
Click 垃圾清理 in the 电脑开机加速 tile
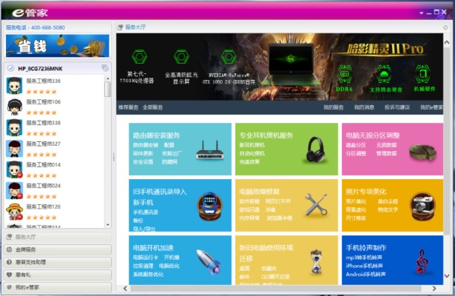coord(143,266)
